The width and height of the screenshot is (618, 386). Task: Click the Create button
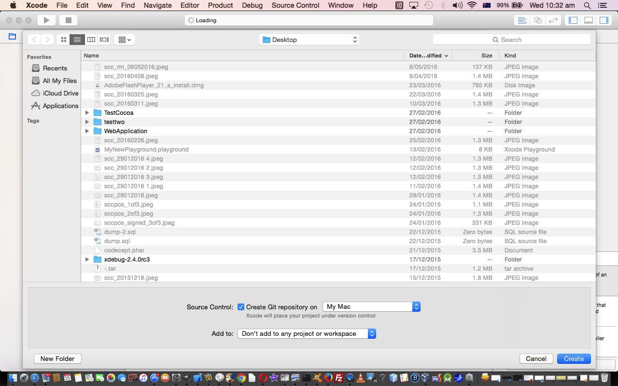click(x=574, y=358)
